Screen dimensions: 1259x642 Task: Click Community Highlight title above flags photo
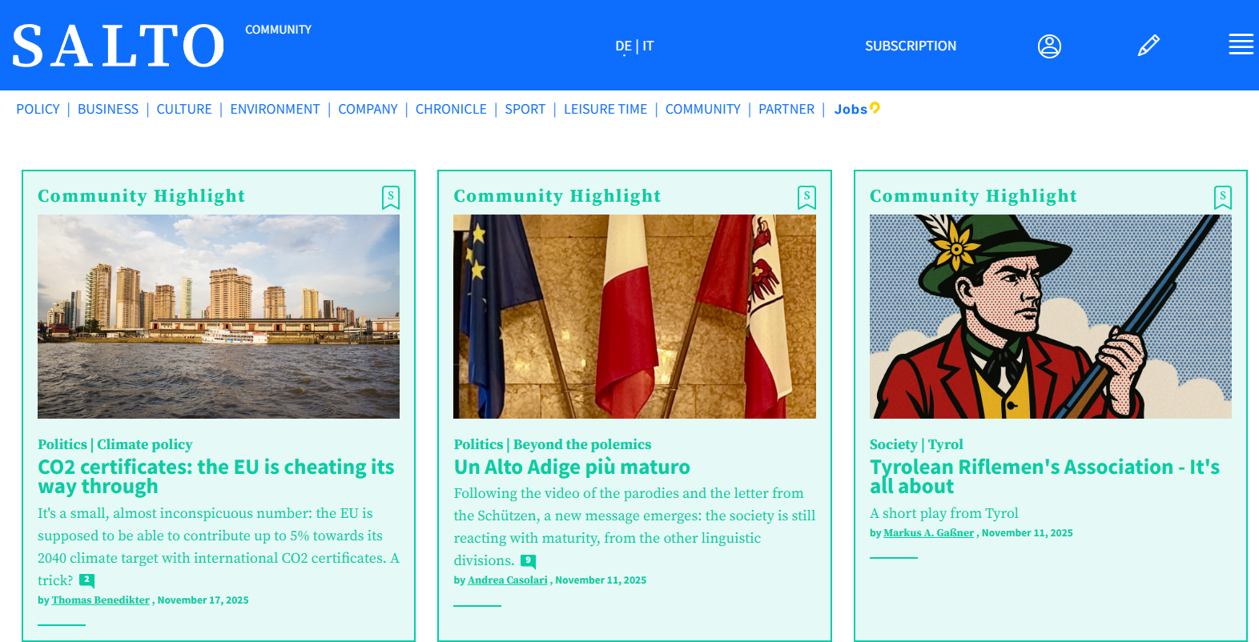[x=557, y=196]
